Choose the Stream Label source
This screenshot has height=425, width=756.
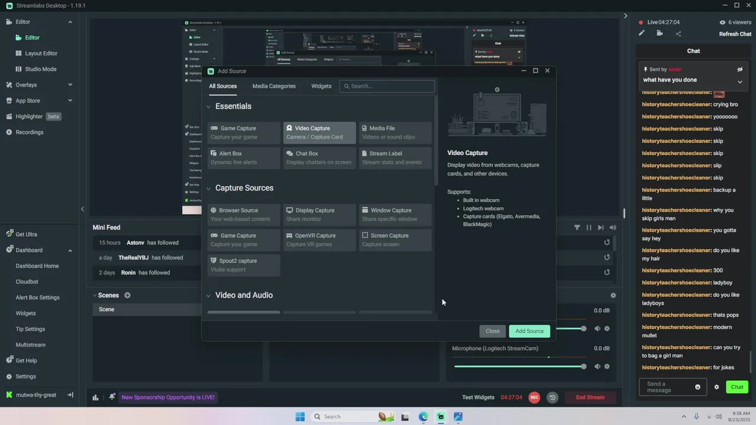click(x=395, y=158)
